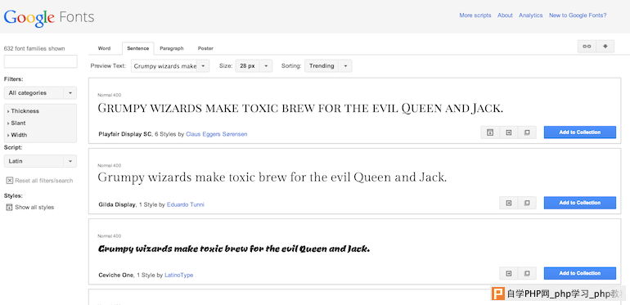Open the About link
The width and height of the screenshot is (630, 305).
click(505, 16)
